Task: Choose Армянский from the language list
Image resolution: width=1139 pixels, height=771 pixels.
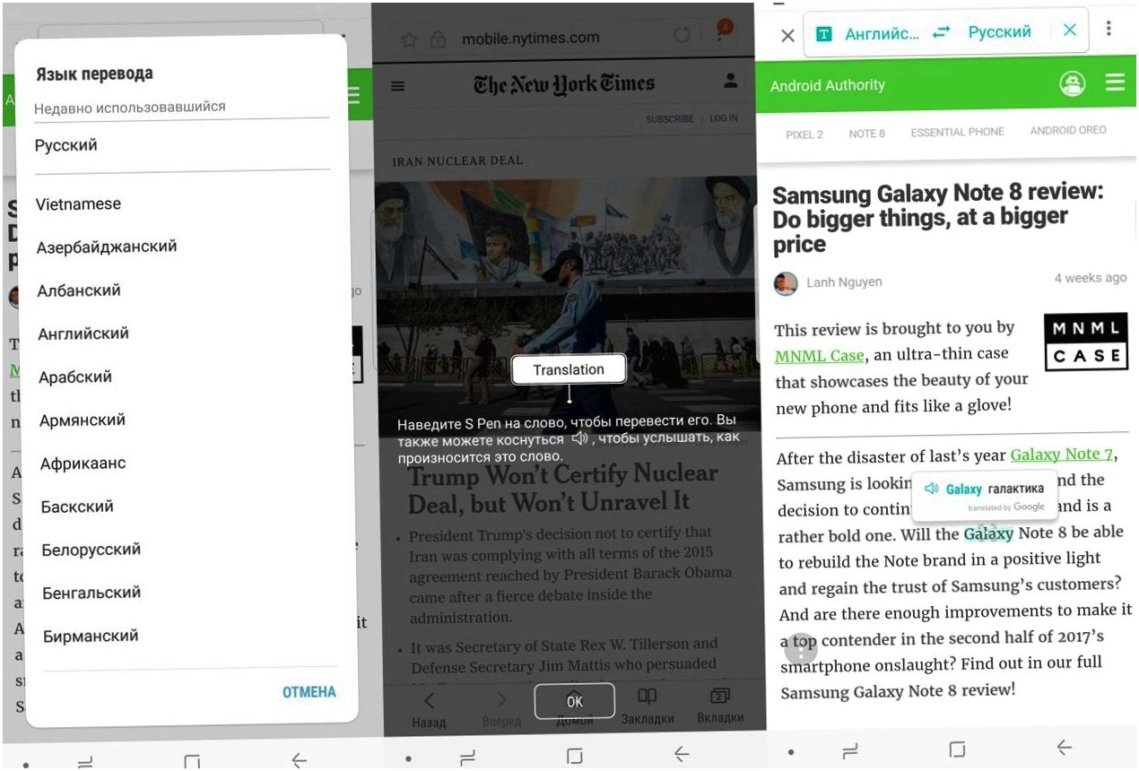Action: tap(83, 420)
